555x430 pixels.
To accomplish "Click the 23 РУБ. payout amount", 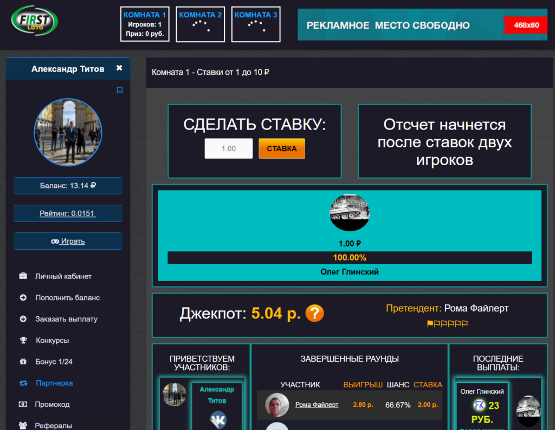I will pos(486,412).
